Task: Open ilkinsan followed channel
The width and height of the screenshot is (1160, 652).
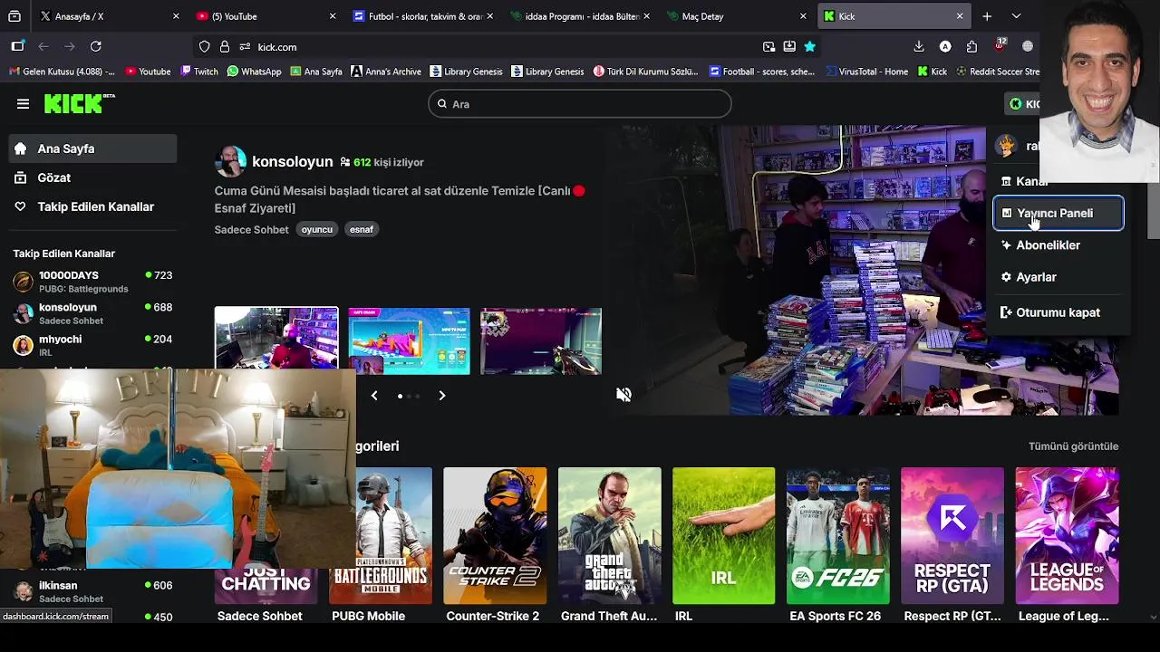Action: [92, 591]
